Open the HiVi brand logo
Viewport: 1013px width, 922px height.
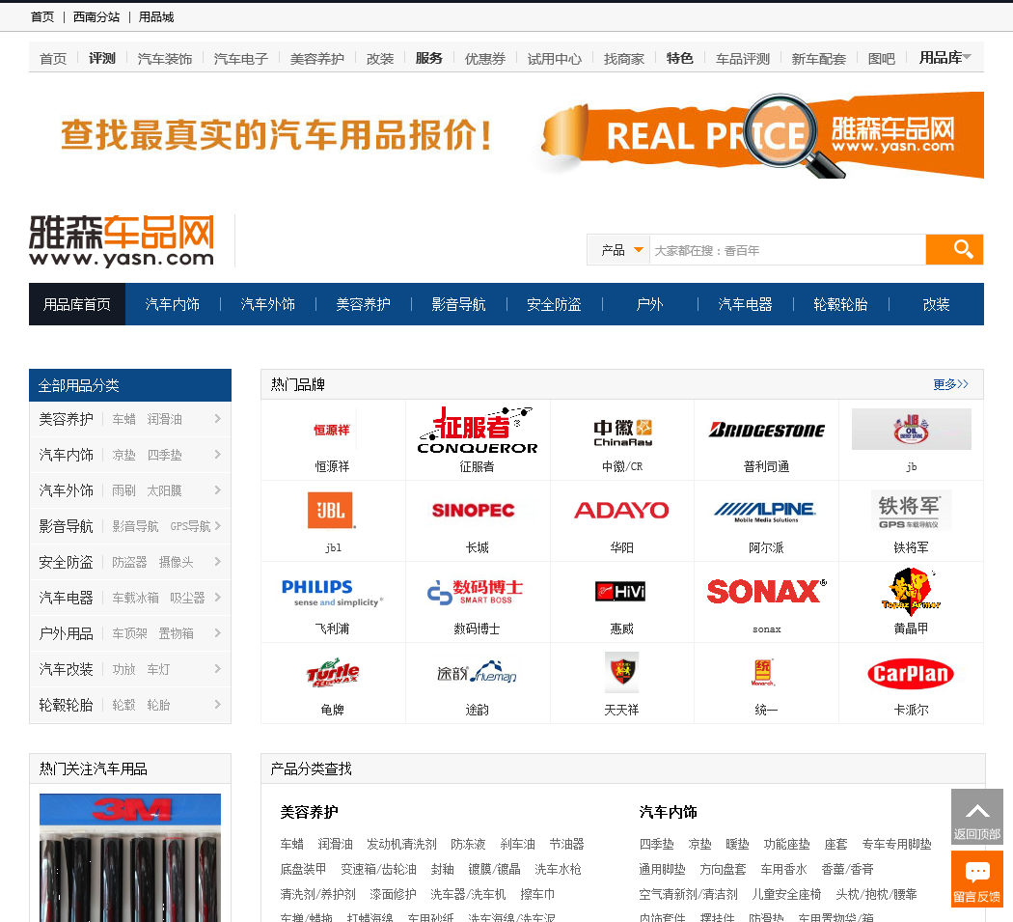click(620, 592)
